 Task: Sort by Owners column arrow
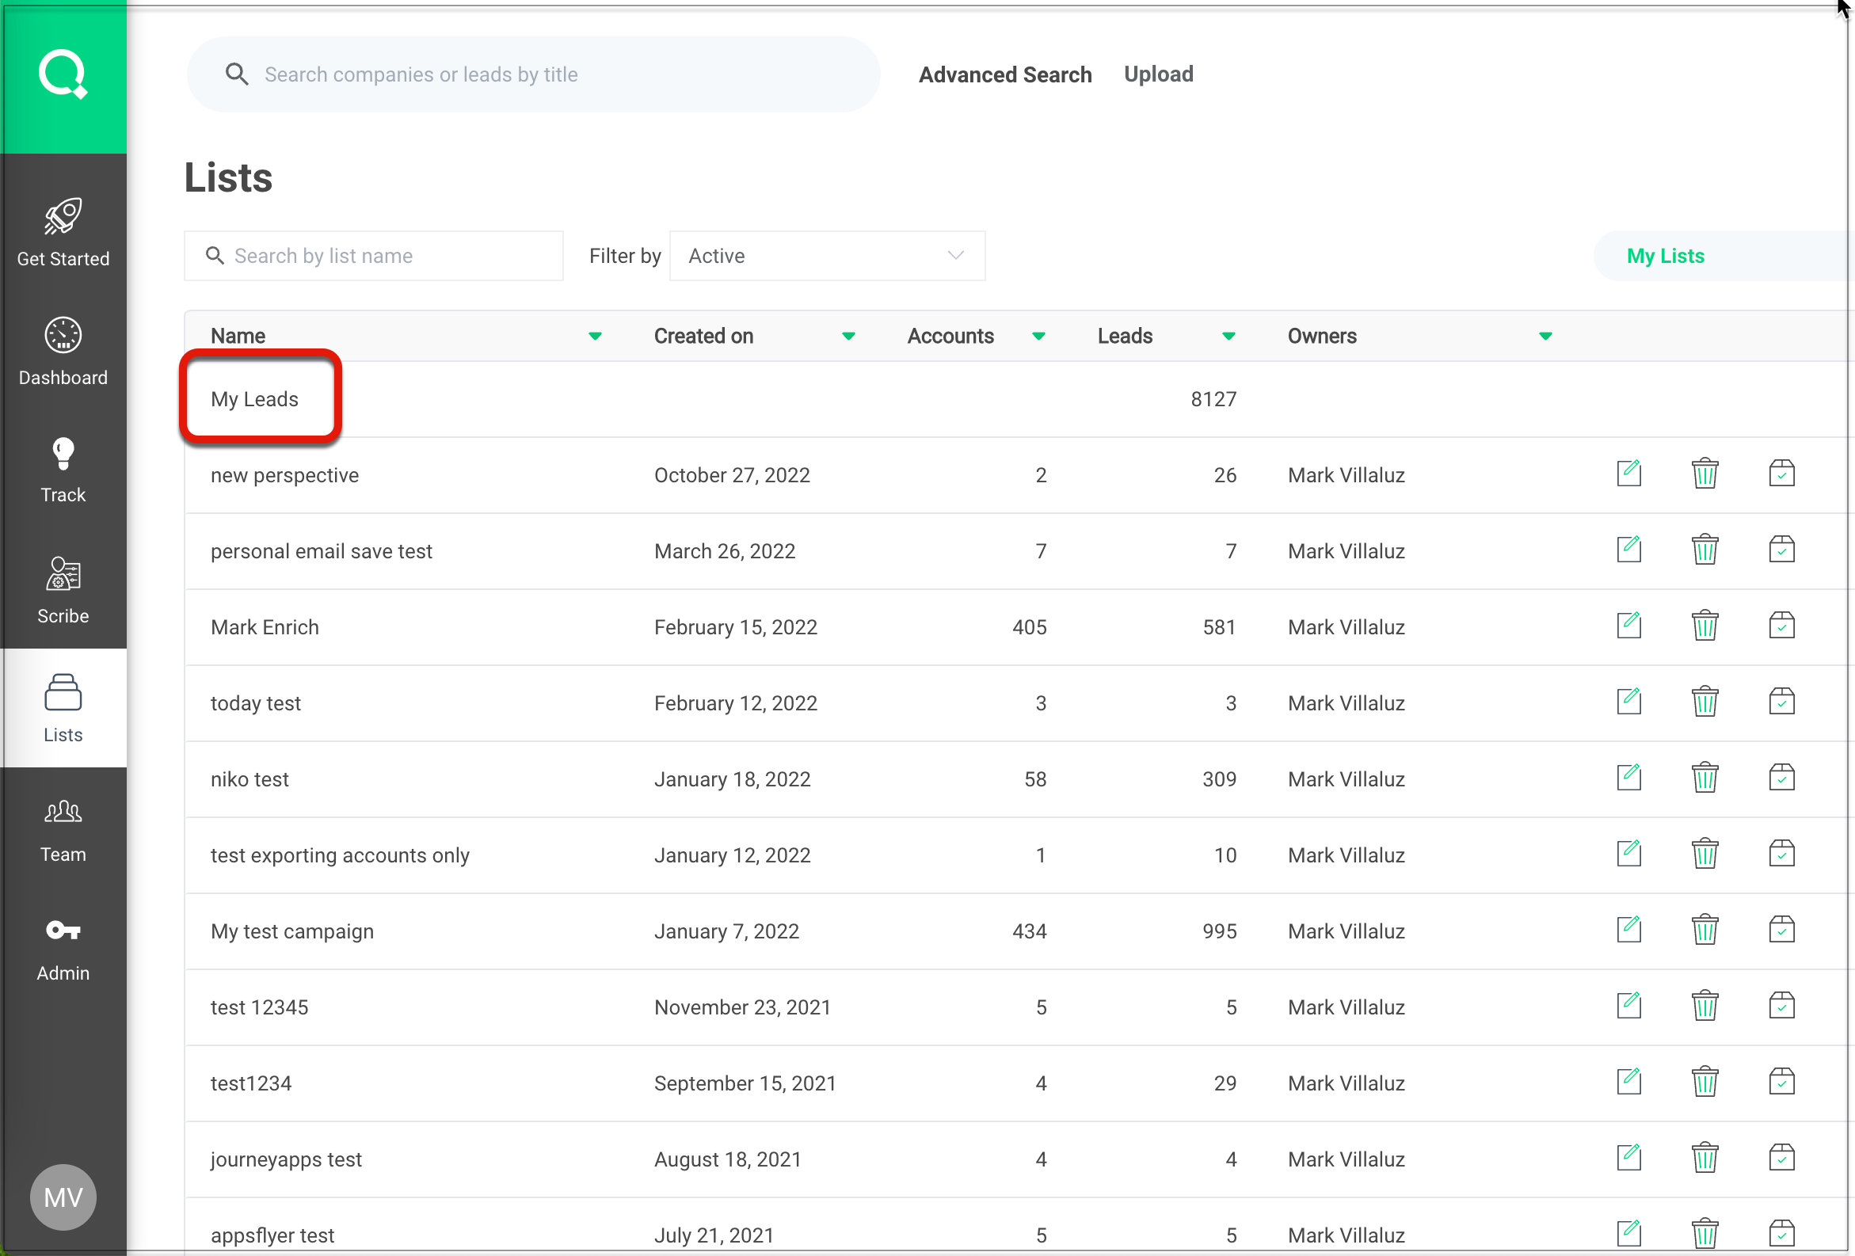point(1545,336)
